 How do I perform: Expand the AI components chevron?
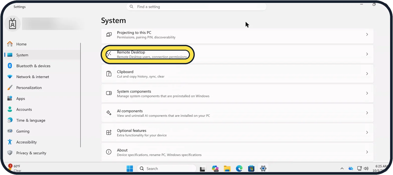pos(367,113)
